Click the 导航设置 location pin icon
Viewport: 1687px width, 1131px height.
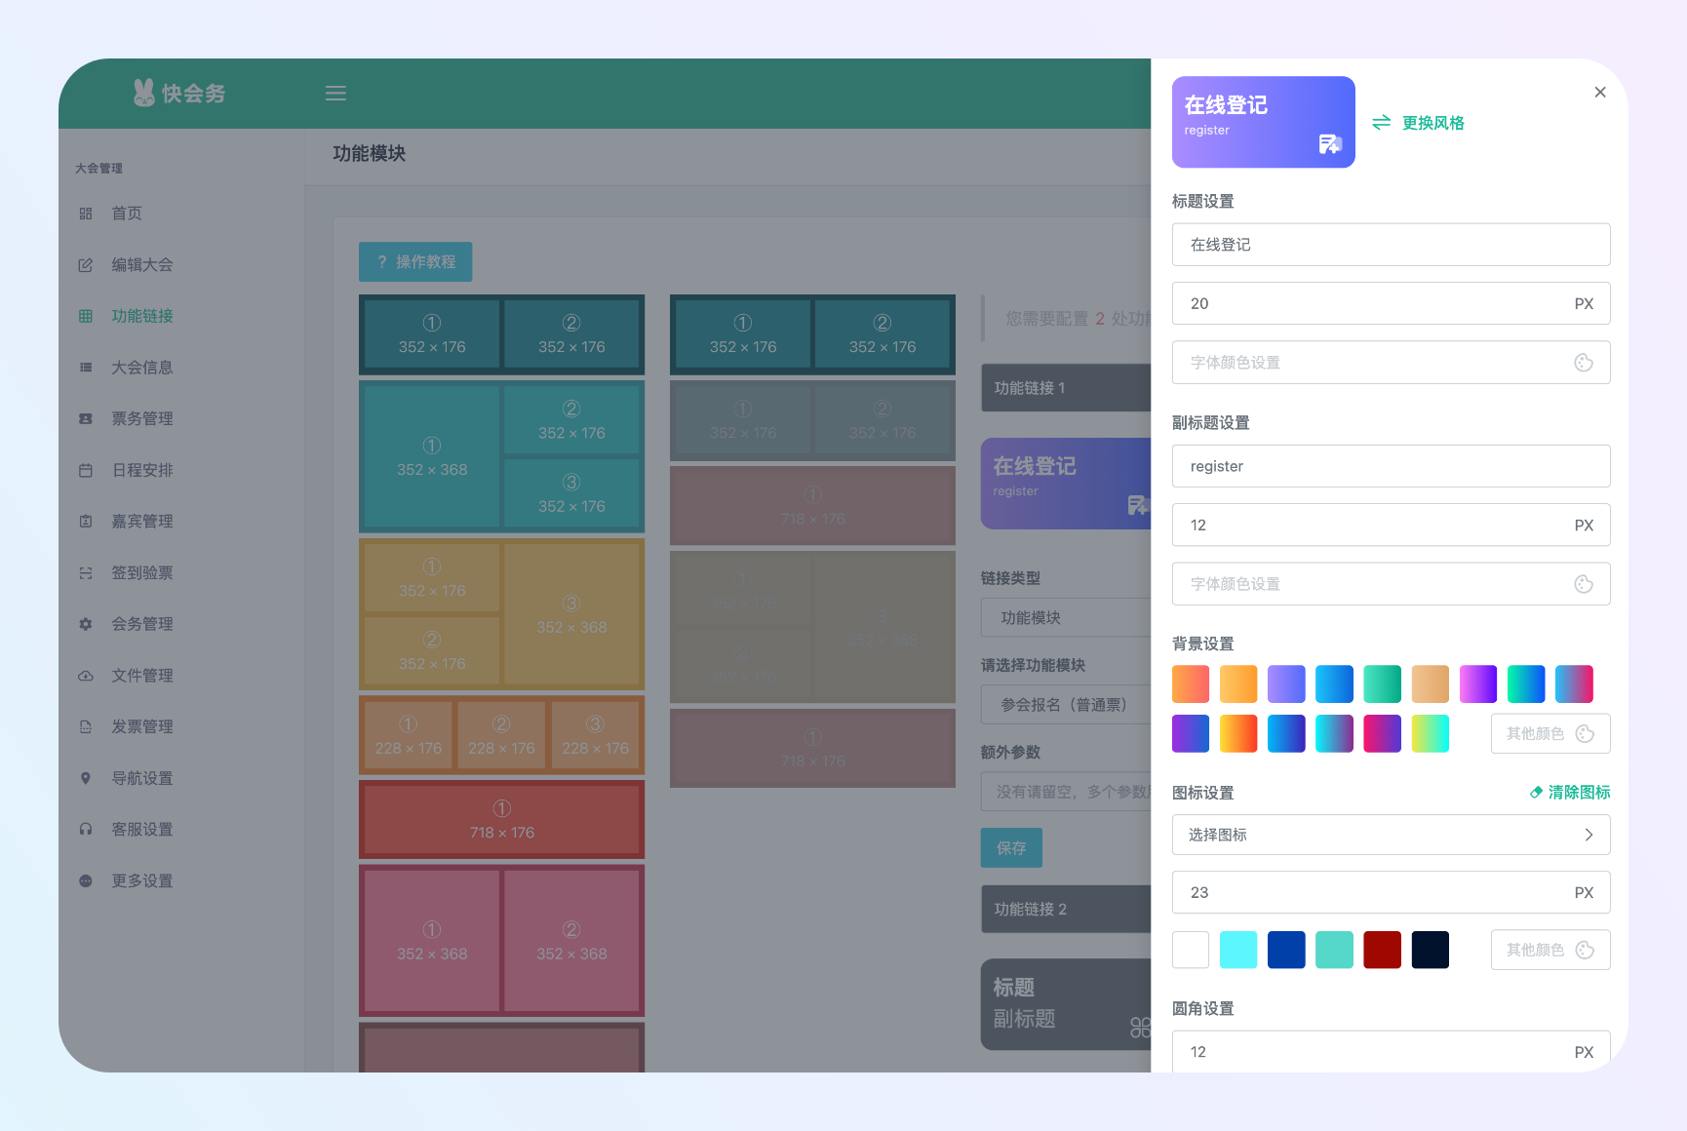(86, 778)
